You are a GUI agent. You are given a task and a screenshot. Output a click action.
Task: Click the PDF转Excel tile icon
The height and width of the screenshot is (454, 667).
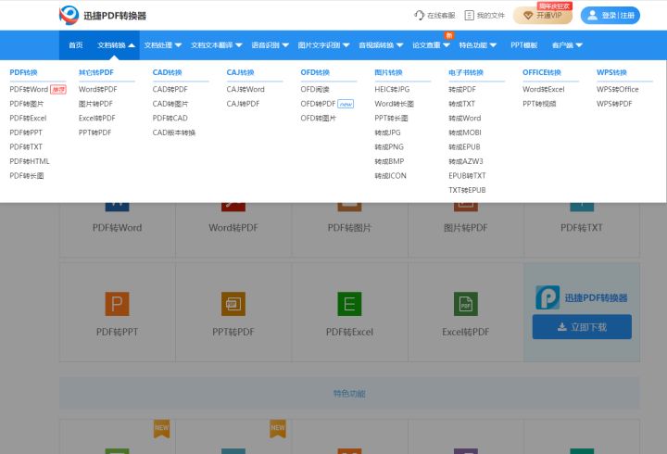349,303
